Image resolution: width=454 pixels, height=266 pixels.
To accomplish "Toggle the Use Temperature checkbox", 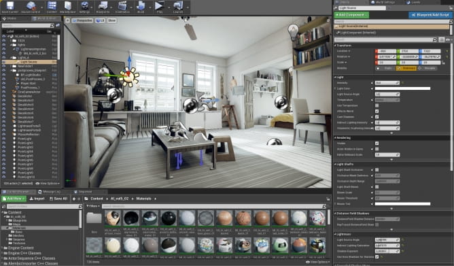I will (377, 105).
